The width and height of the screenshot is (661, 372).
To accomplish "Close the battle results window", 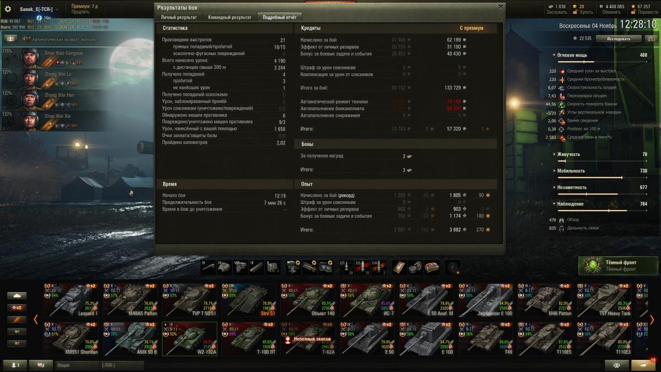I will click(500, 7).
